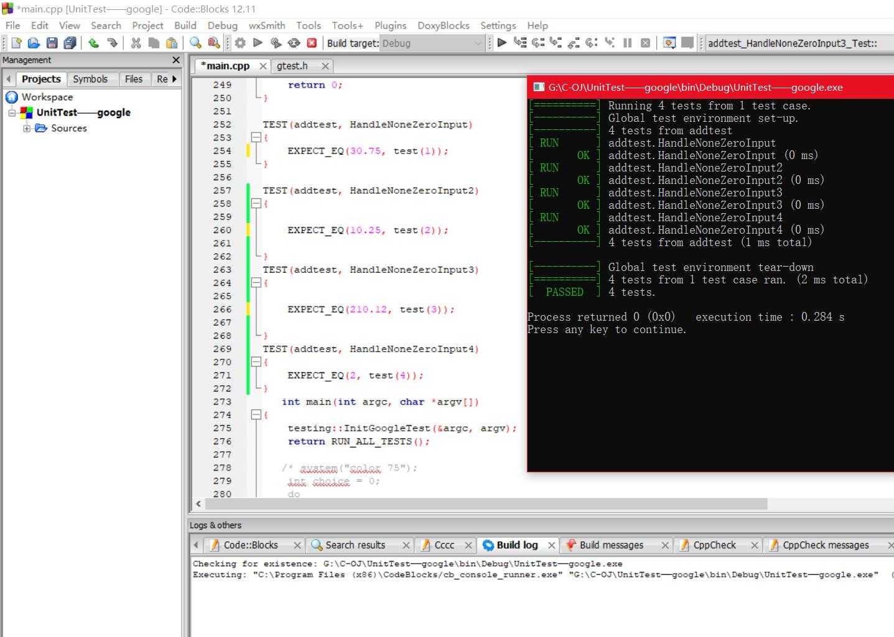Click the Build and run icon
The image size is (894, 637).
(x=276, y=43)
